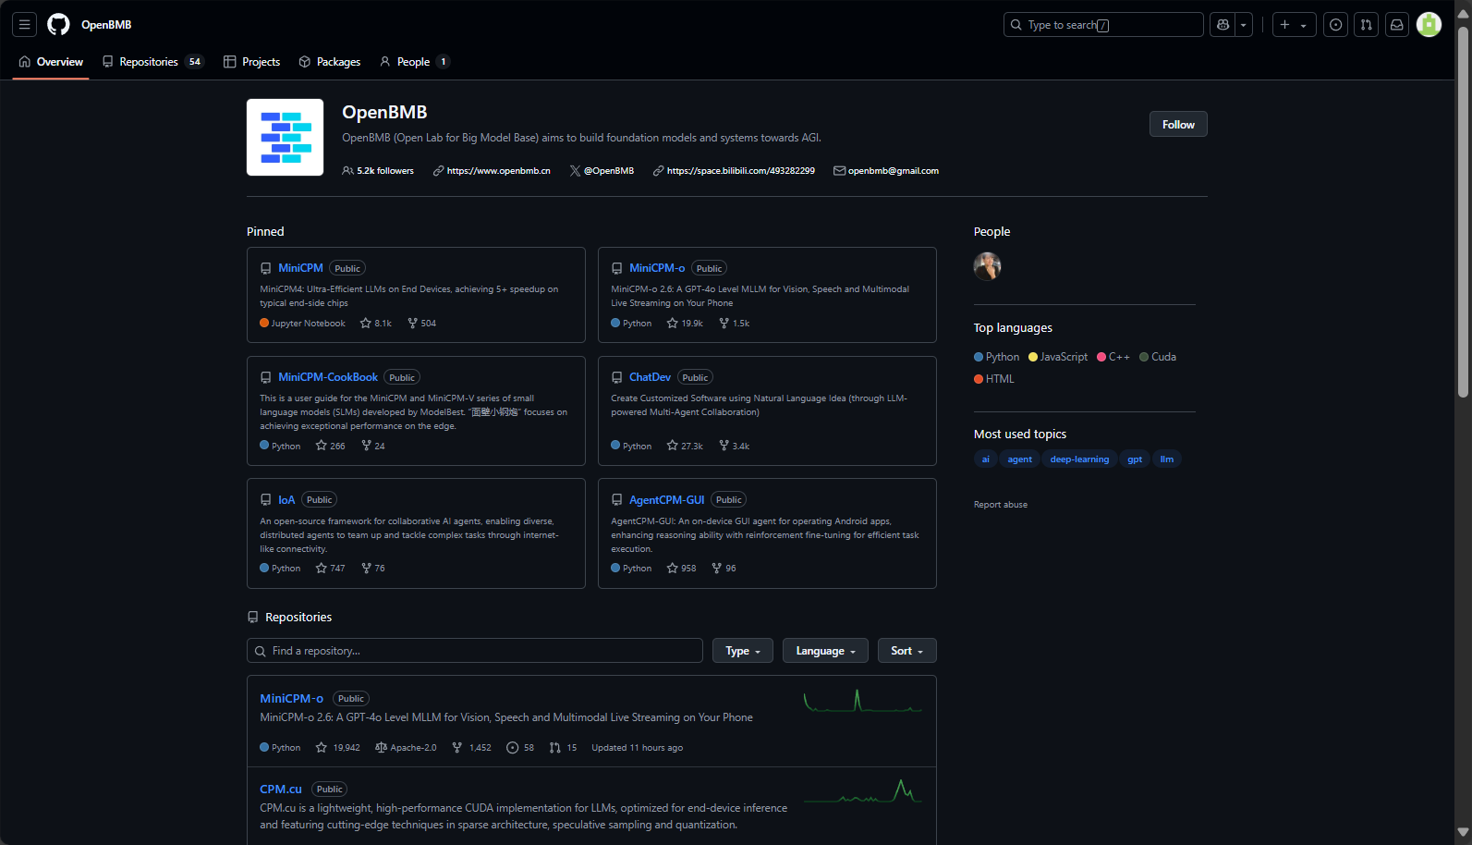Screen dimensions: 1472x845
Task: Open notifications inbox icon
Action: tap(1396, 25)
